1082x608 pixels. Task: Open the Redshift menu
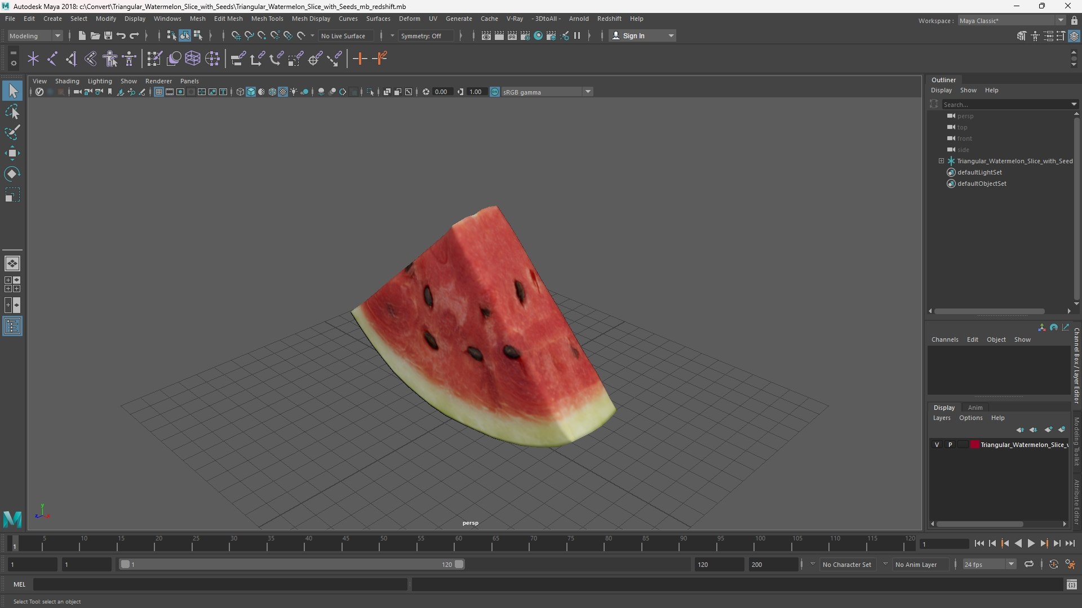point(609,19)
